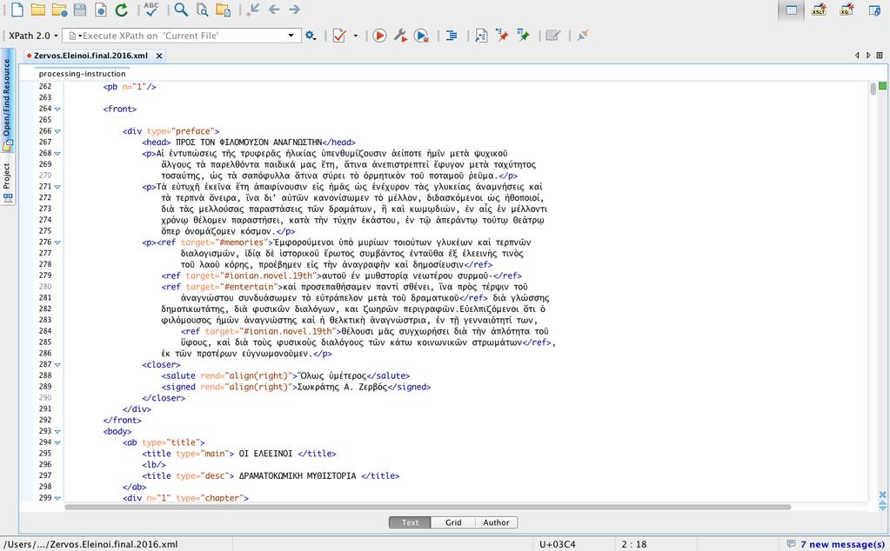Click the document-with-arrow icon in second toolbar
The height and width of the screenshot is (551, 890).
click(481, 36)
